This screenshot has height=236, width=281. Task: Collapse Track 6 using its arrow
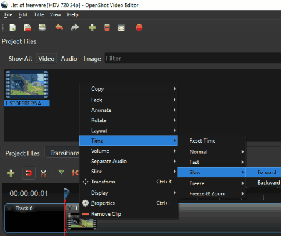coord(9,208)
